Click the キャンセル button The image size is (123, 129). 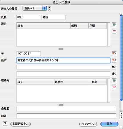(88, 124)
